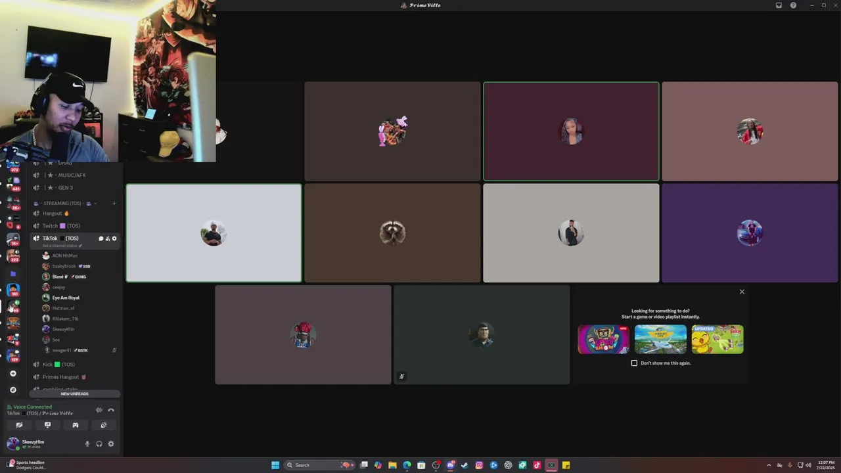The height and width of the screenshot is (473, 841).
Task: Join the Kick (TOS) voice channel
Action: 76,365
